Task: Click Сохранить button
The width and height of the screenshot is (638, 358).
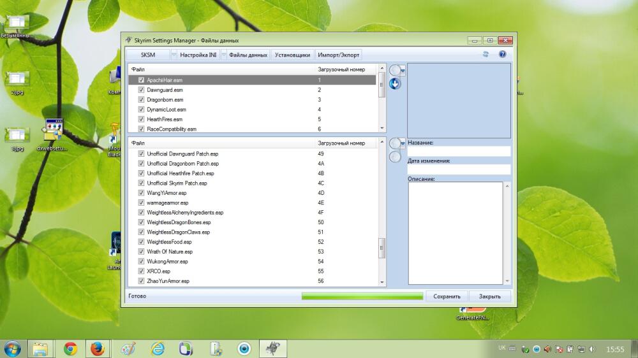Action: coord(447,296)
